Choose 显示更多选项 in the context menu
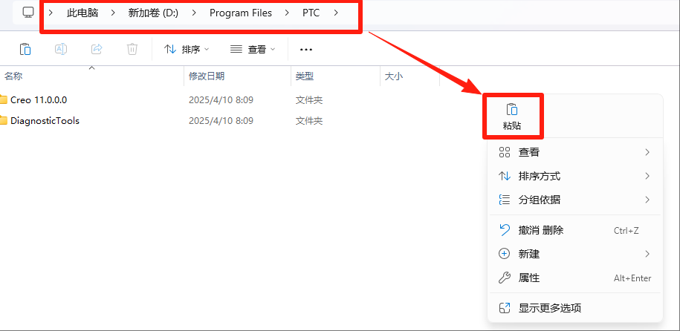Image resolution: width=680 pixels, height=331 pixels. click(575, 308)
